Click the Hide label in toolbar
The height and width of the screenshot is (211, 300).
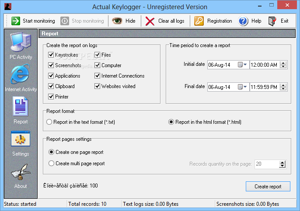point(130,21)
